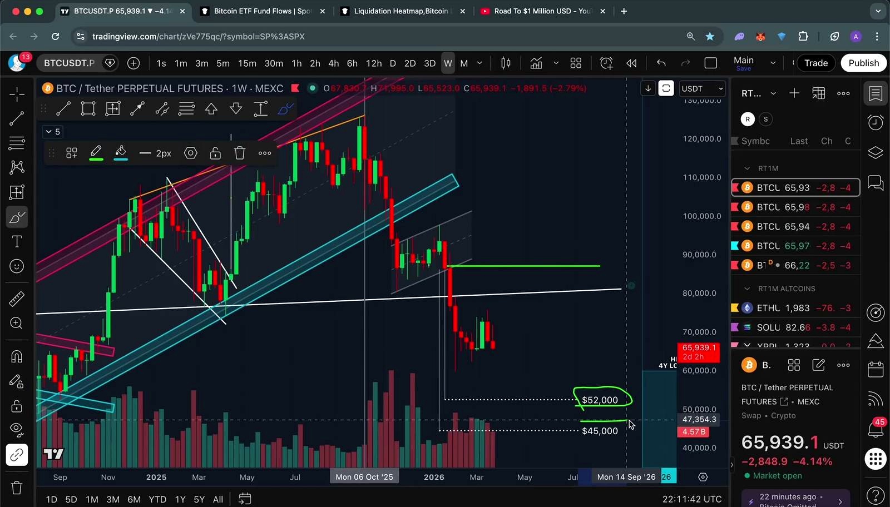Choose the monthly M timeframe

pos(464,63)
